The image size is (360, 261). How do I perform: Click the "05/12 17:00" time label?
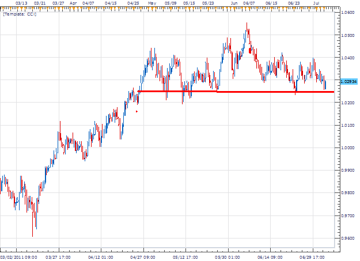click(185, 257)
